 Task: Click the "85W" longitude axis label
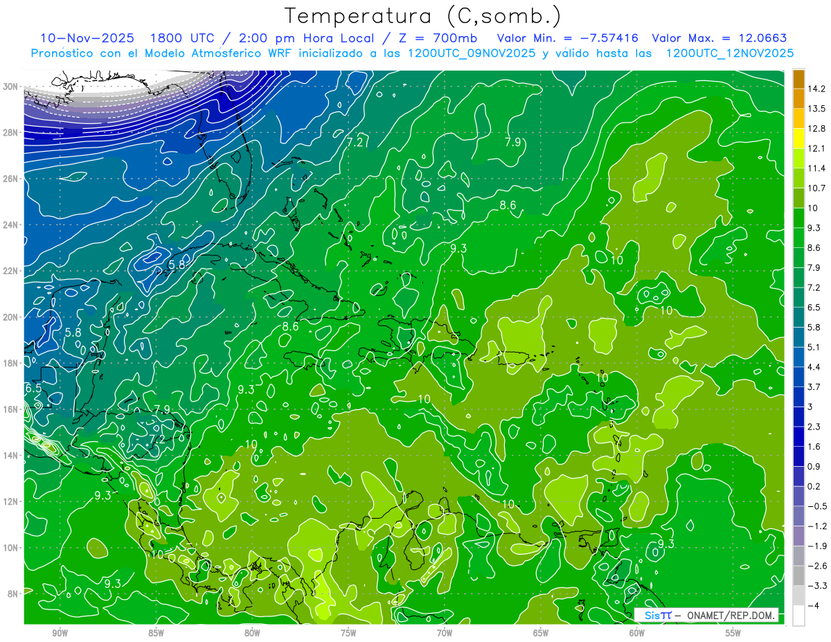coord(156,634)
